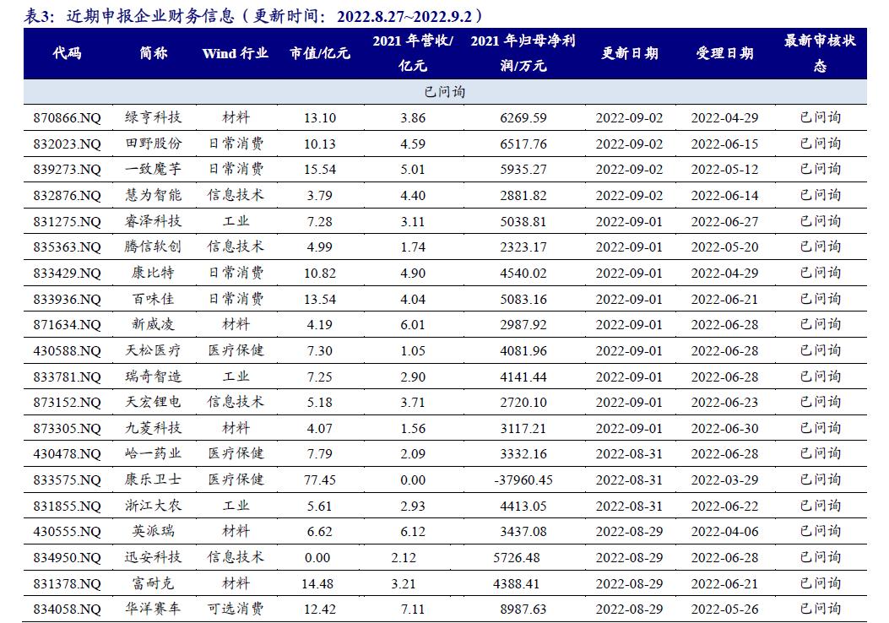The height and width of the screenshot is (623, 889).
Task: Click 受理日期 value 2022-06-23
Action: tap(724, 403)
